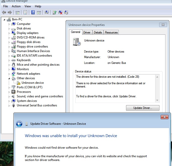Image resolution: width=172 pixels, height=166 pixels.
Task: Select the Processors tree label
Action: pyautogui.click(x=24, y=92)
